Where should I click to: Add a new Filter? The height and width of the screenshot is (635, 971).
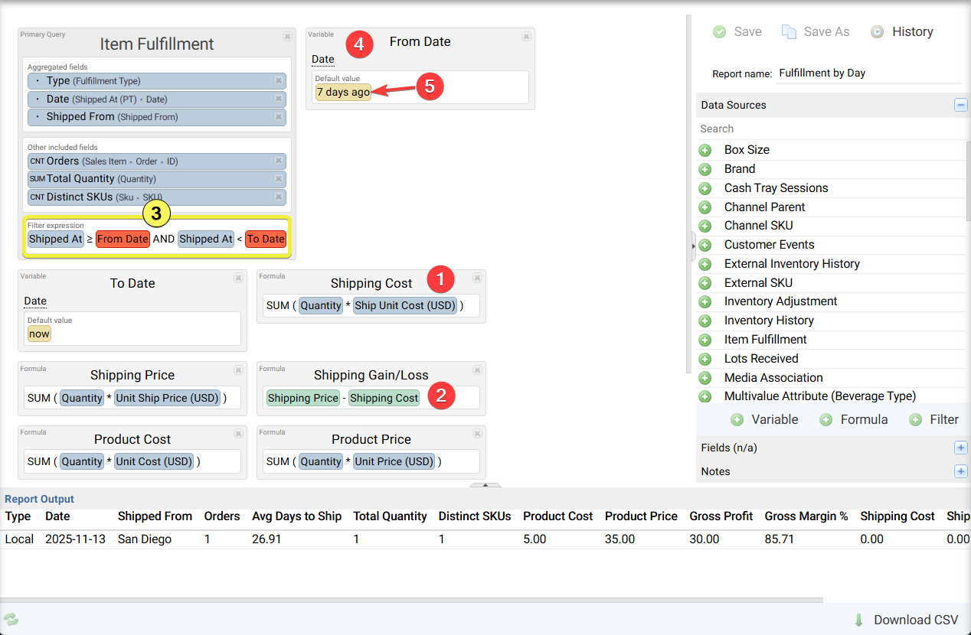tap(933, 419)
